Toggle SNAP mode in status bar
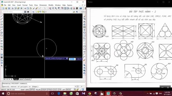The width and height of the screenshot is (172, 96). click(23, 90)
